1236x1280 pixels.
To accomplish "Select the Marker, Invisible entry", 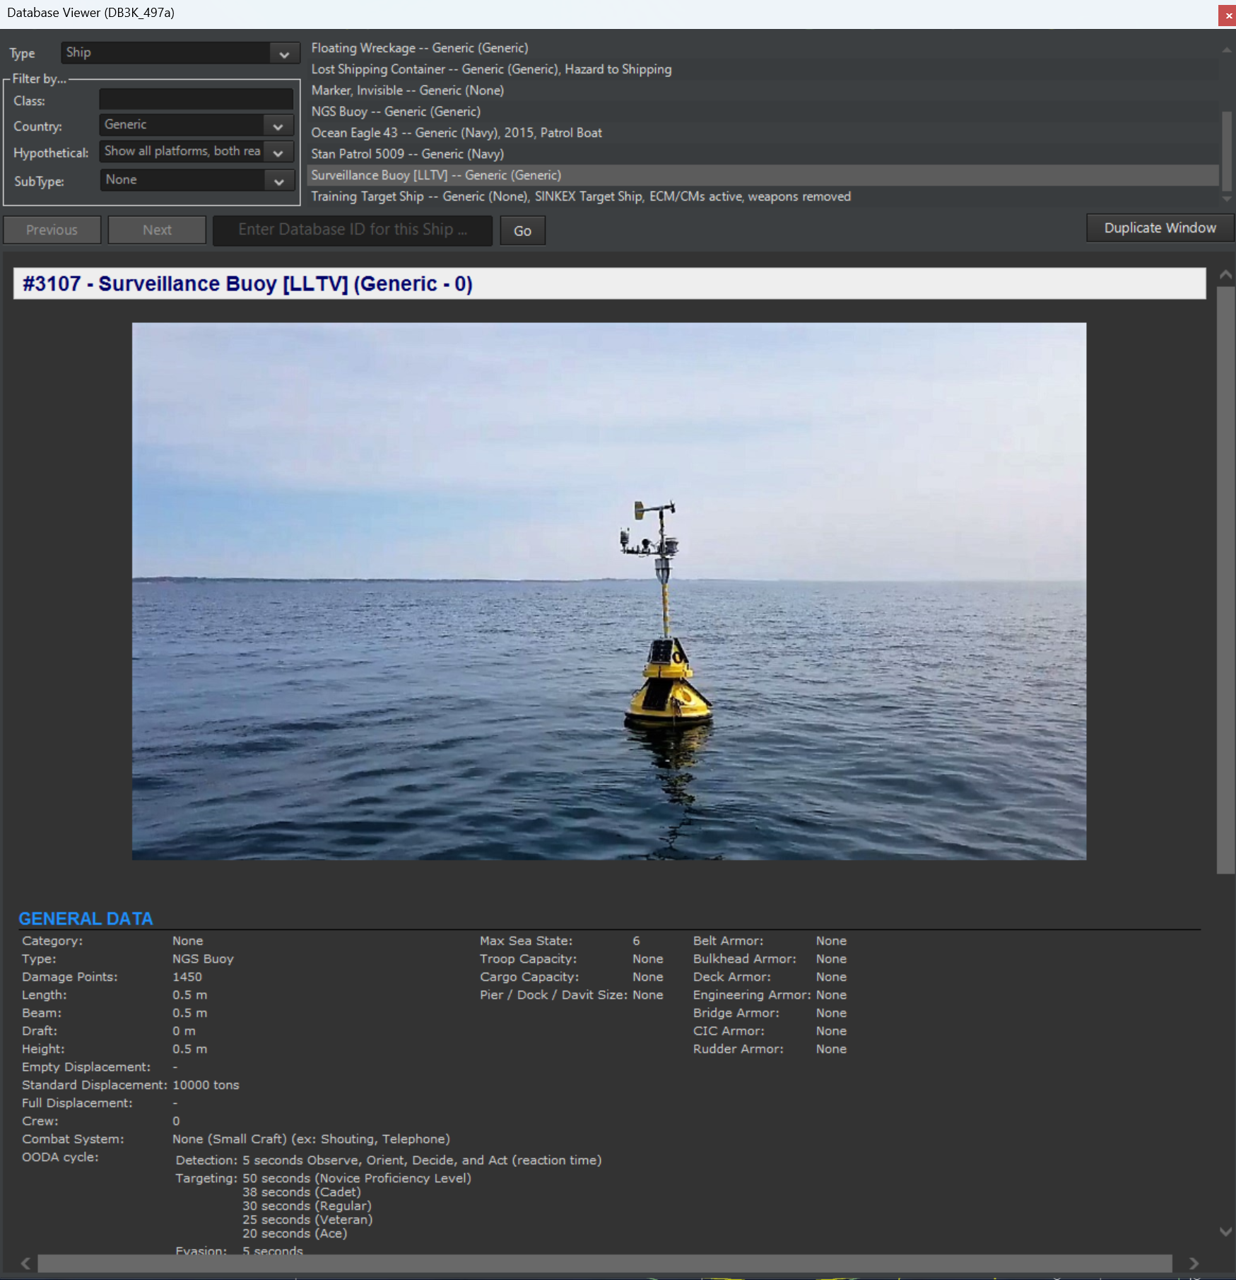I will [408, 90].
